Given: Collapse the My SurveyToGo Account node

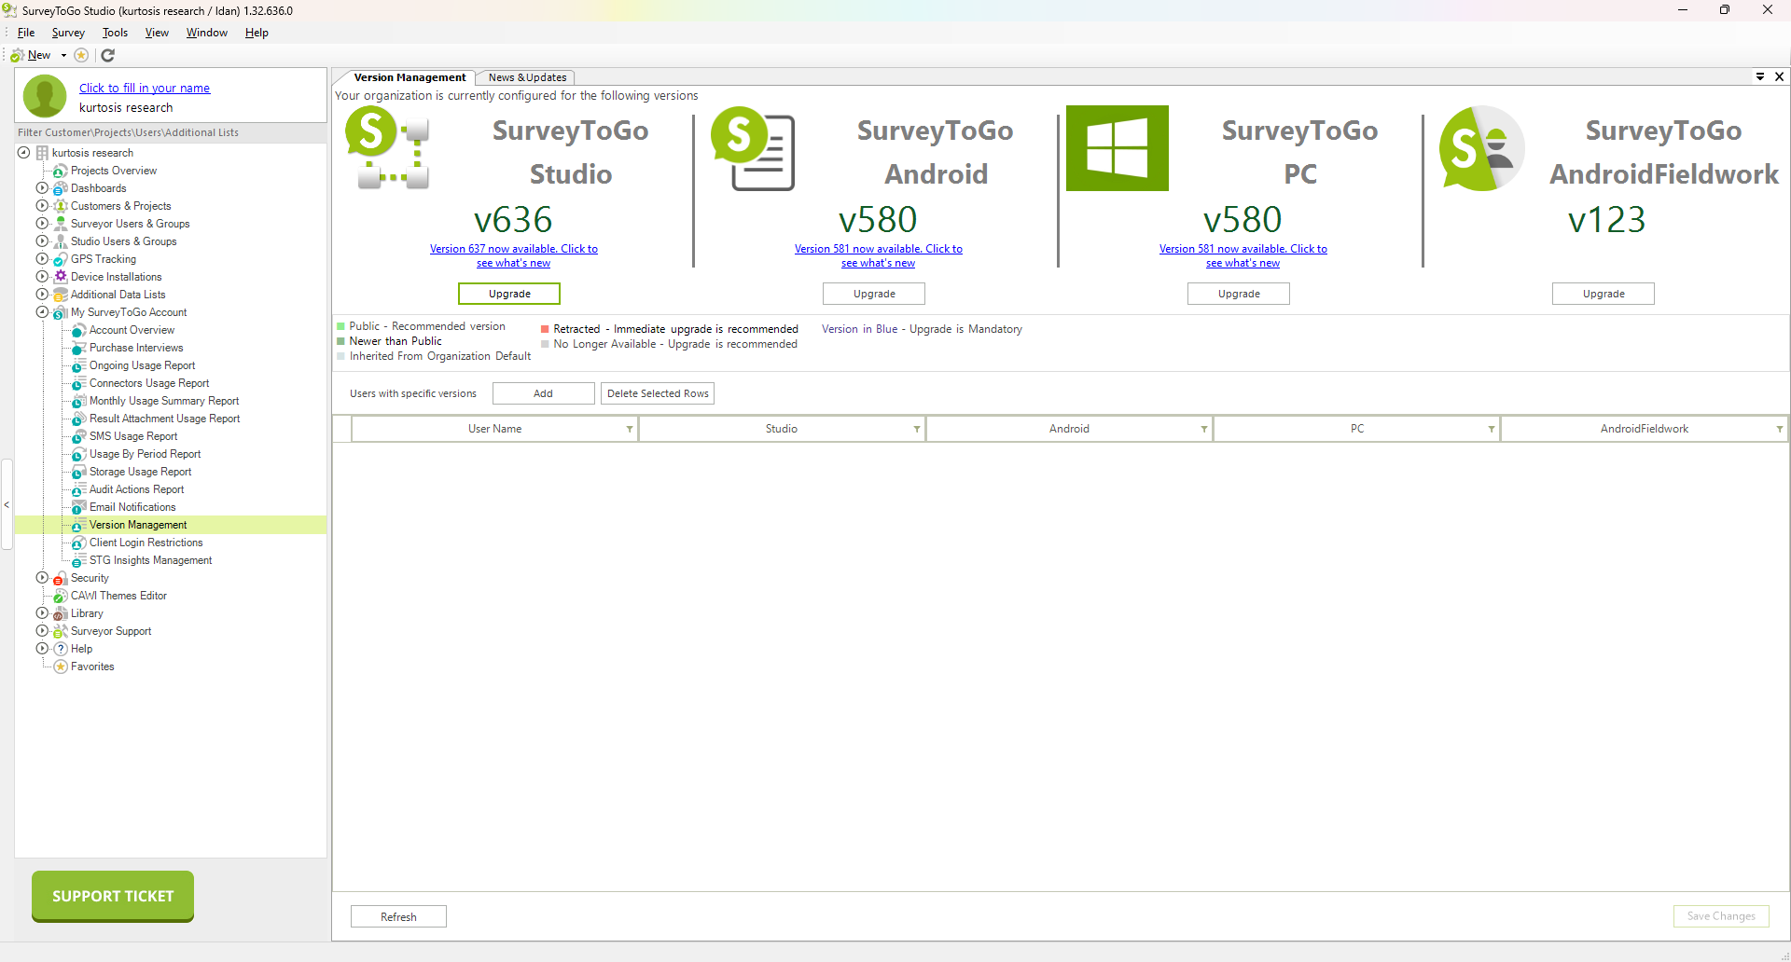Looking at the screenshot, I should click(42, 311).
